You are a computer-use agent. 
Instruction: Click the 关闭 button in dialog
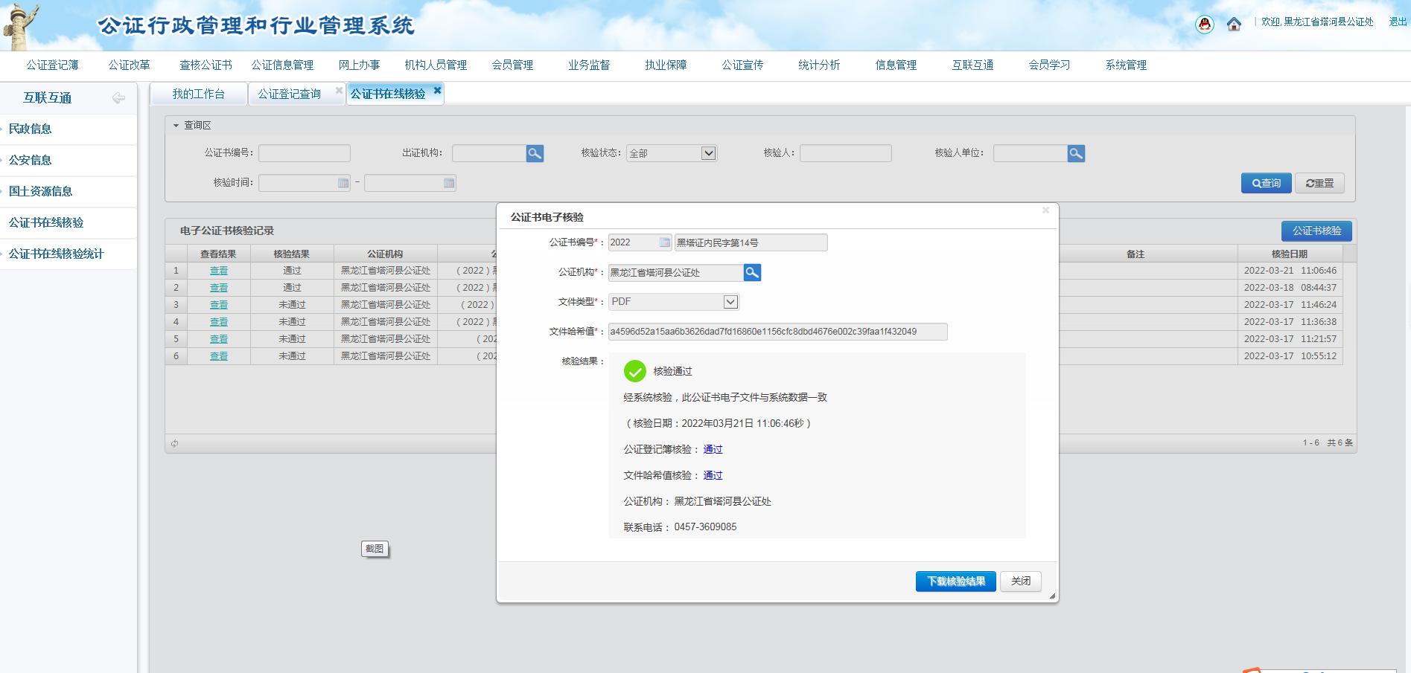1021,581
